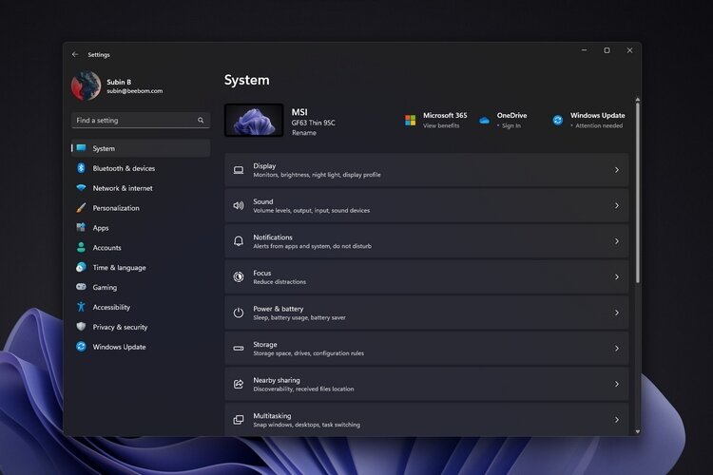Click the Rename link under MSI
Screen dimensions: 713x475
tap(304, 133)
